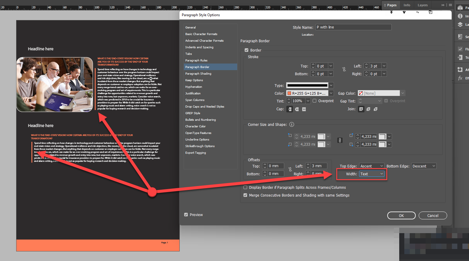Click the corner size link chain icon
Image resolution: width=469 pixels, height=261 pixels.
pos(340,140)
